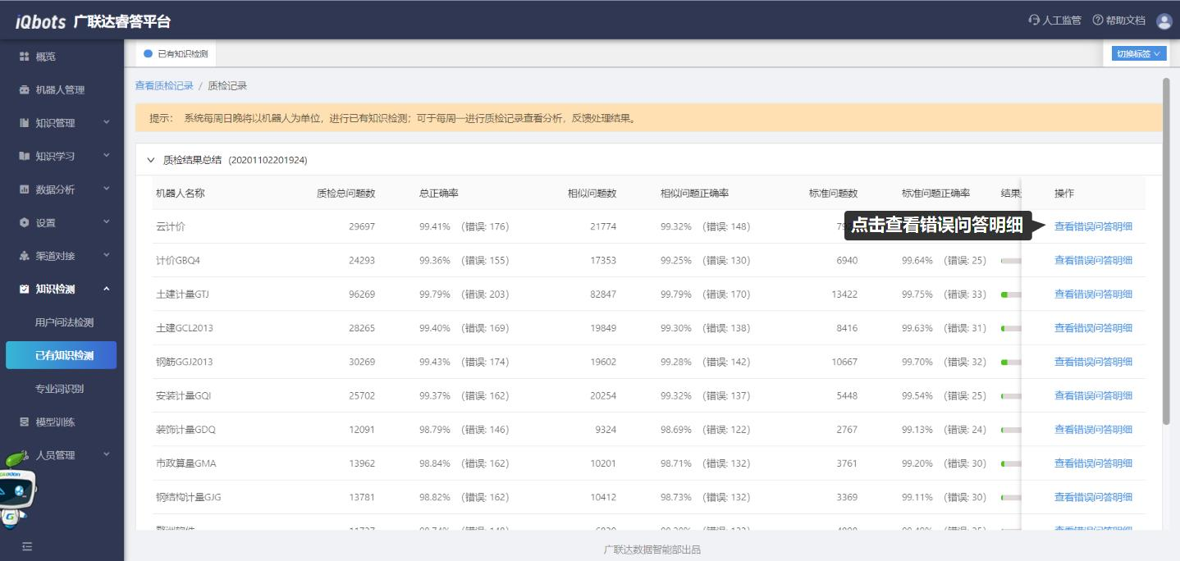Open the 切换标签 dropdown
1180x561 pixels.
[x=1137, y=54]
